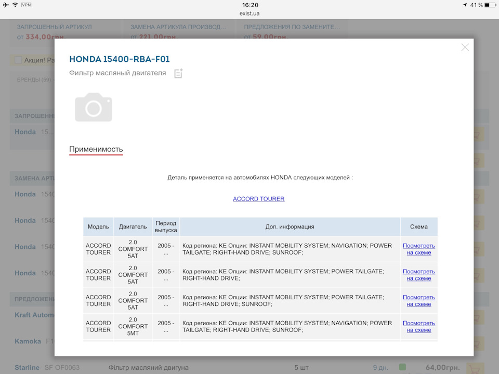Open the camera placeholder product image

pos(94,107)
